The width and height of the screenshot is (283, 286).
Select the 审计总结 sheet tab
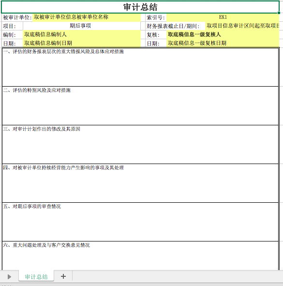[36, 276]
